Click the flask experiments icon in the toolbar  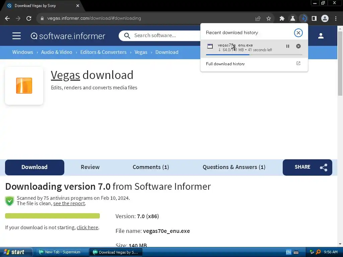tap(293, 19)
